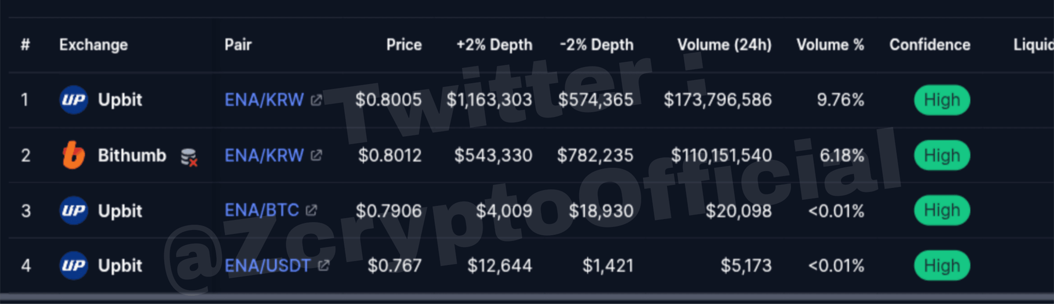Click the Bithumb orange logo

pos(73,155)
